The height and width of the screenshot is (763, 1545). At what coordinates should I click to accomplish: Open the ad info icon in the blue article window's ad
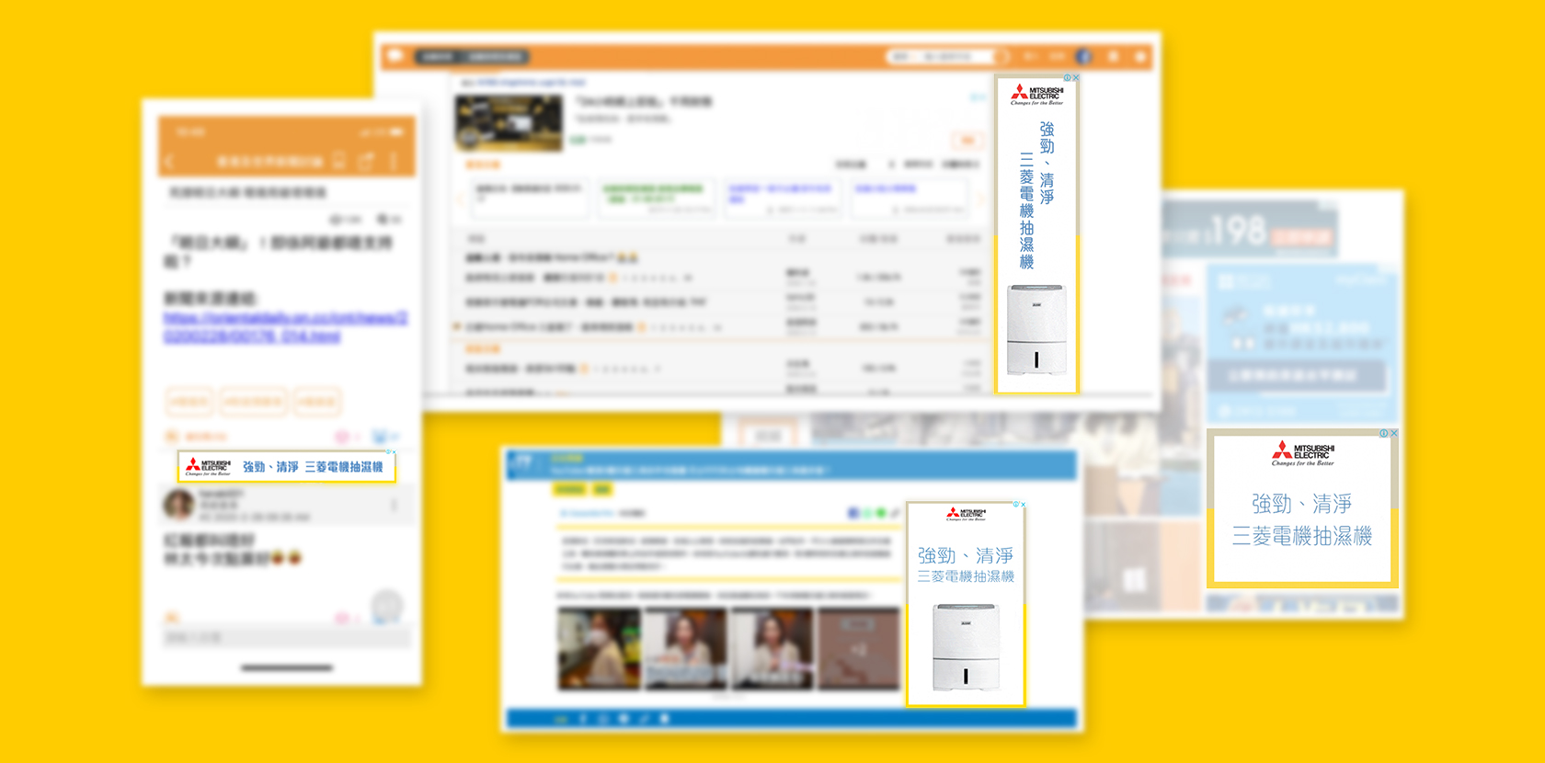click(x=1015, y=505)
